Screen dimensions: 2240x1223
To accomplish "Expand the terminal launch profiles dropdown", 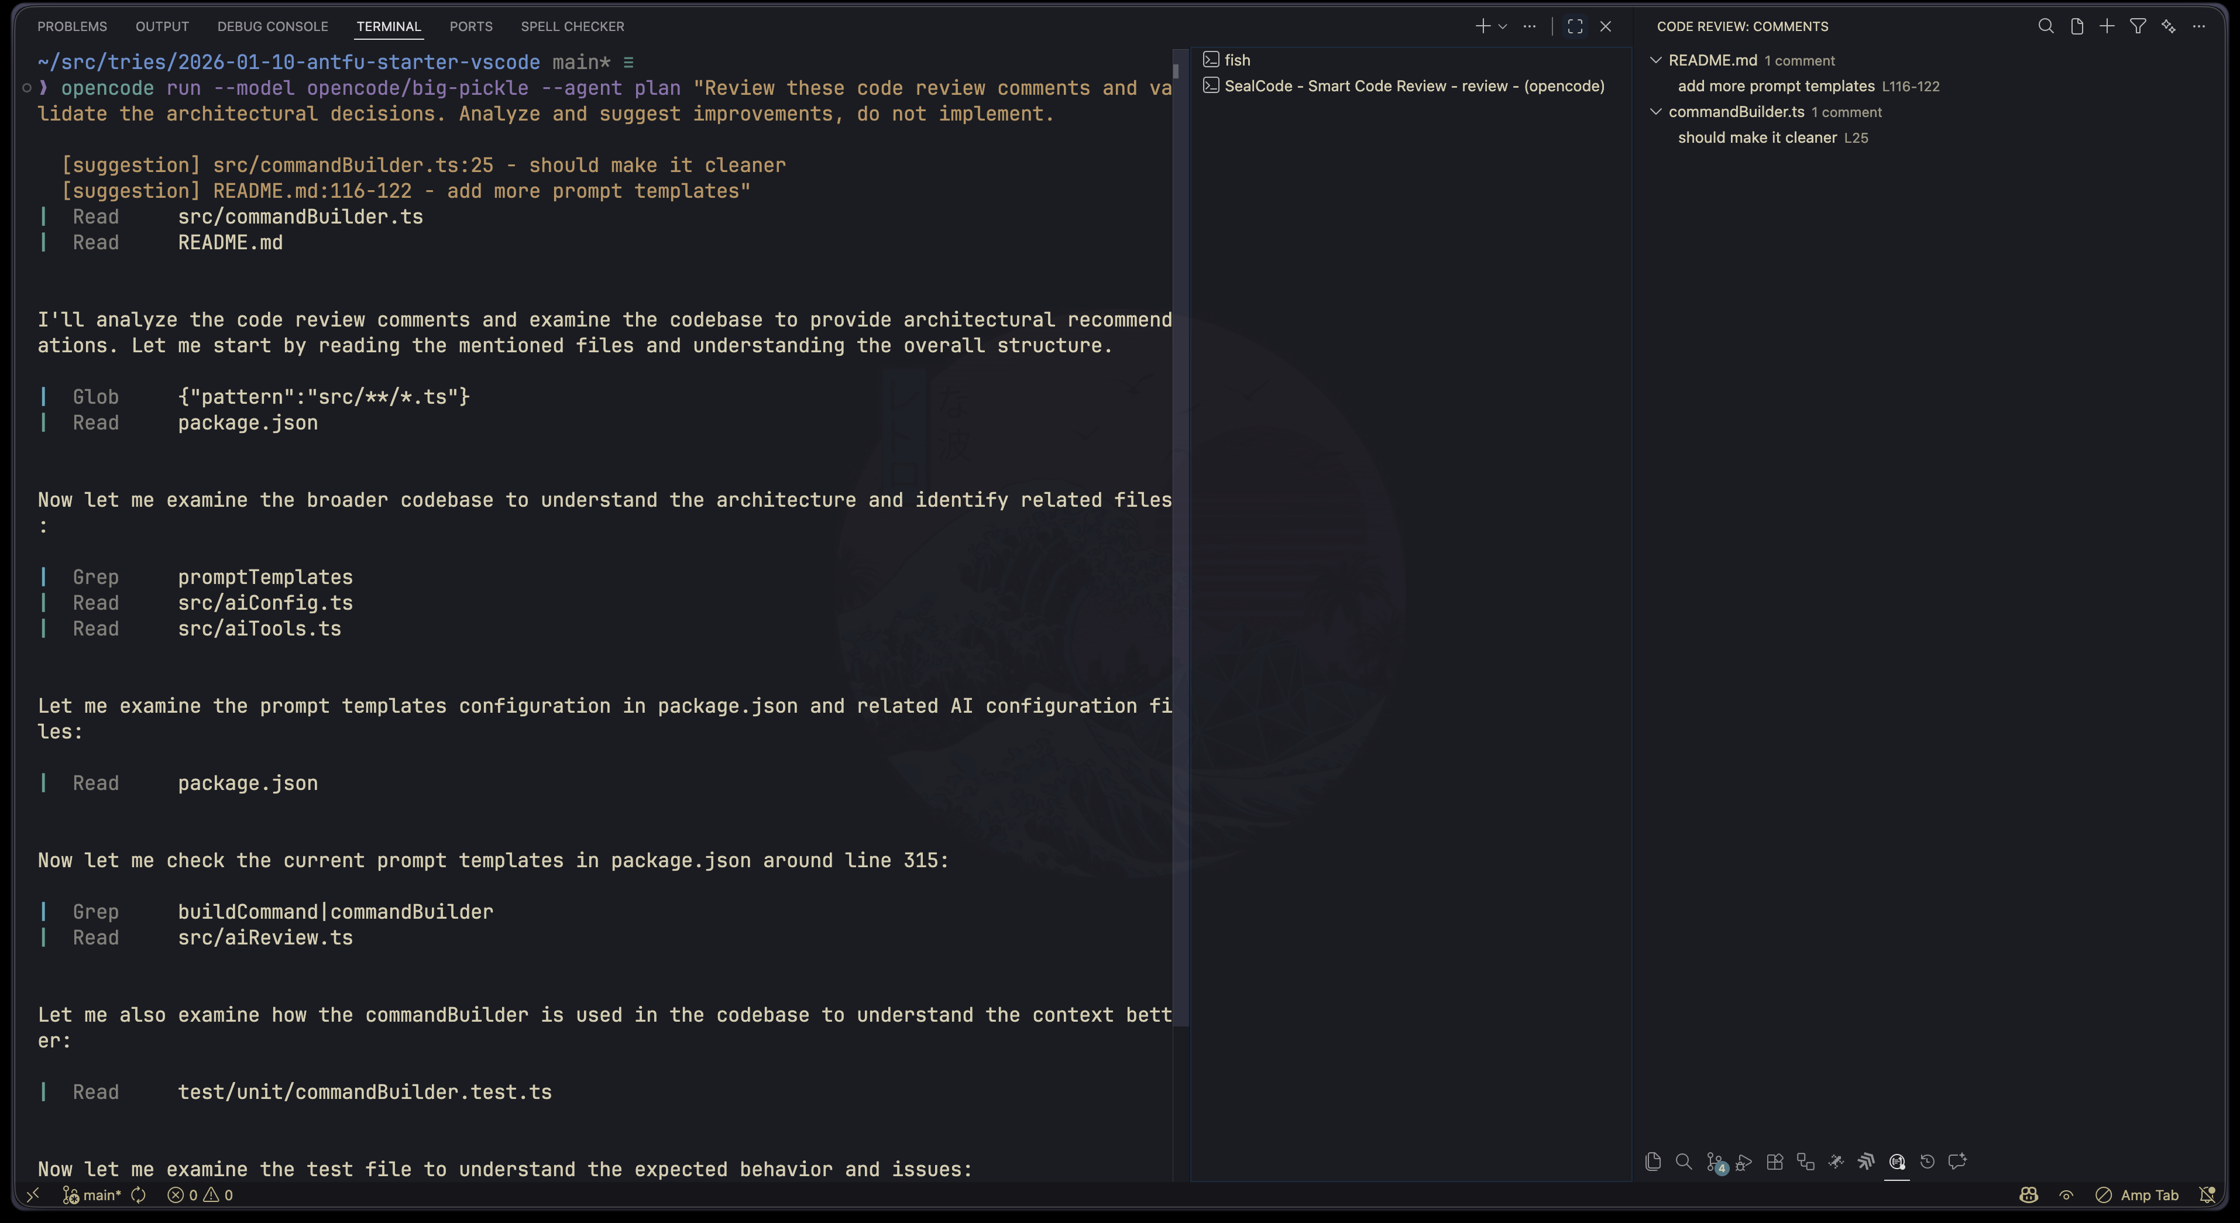I will point(1503,26).
